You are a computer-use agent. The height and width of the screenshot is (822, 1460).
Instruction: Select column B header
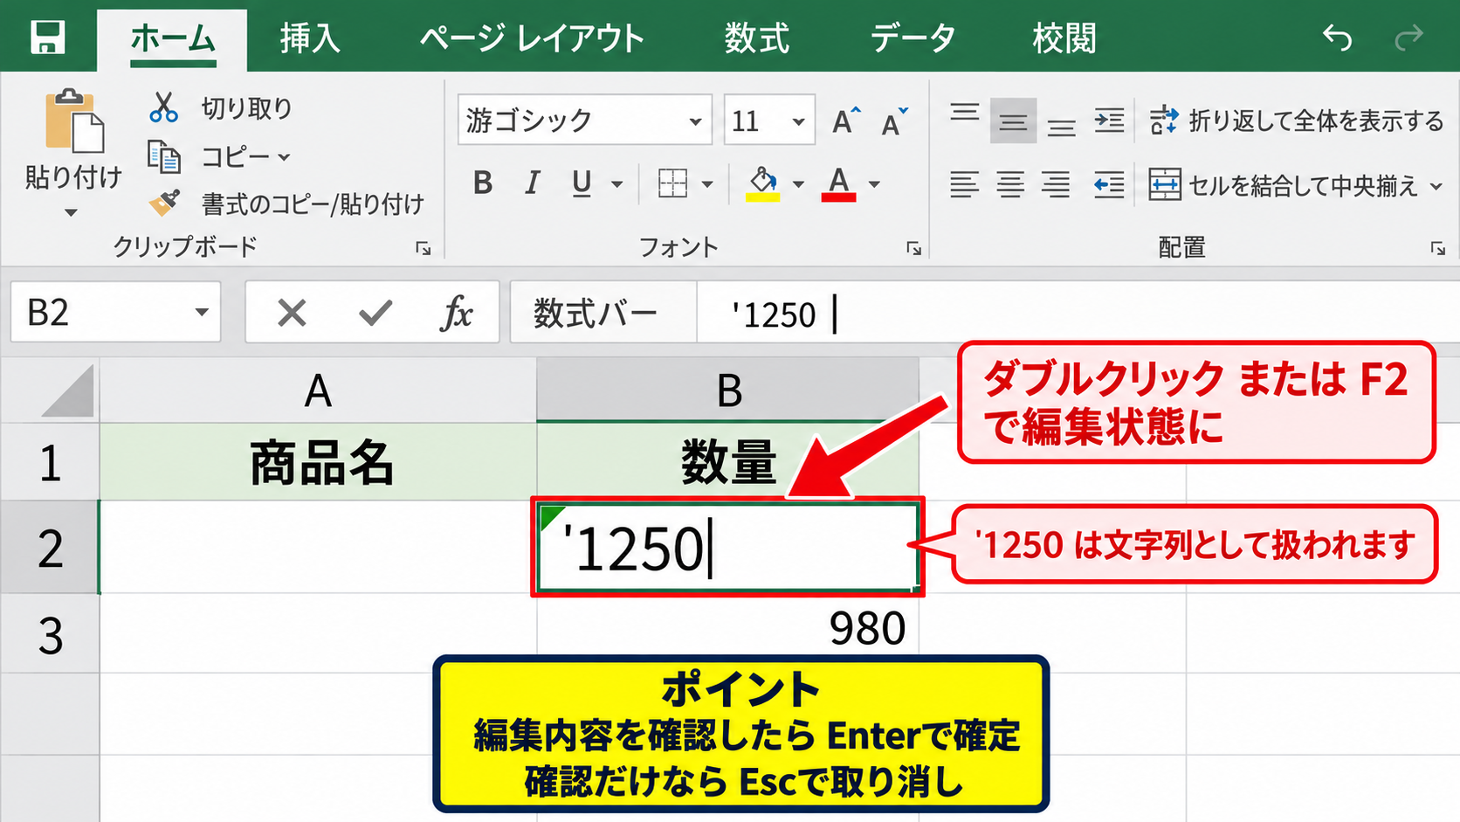728,390
